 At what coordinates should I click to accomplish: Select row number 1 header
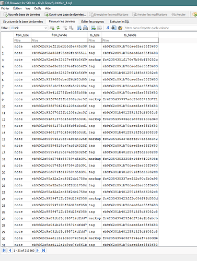[7, 46]
